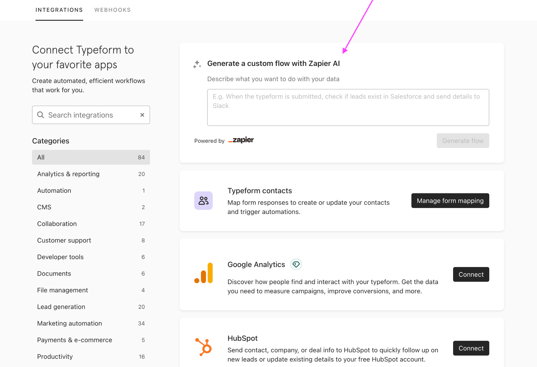Filter by Payments & e-commerce

pos(91,340)
